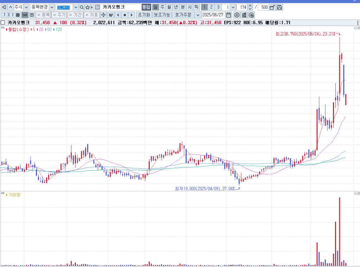Click the 뉴 news icon beside 카카오뱅크
360x267 pixels.
(x=97, y=7)
